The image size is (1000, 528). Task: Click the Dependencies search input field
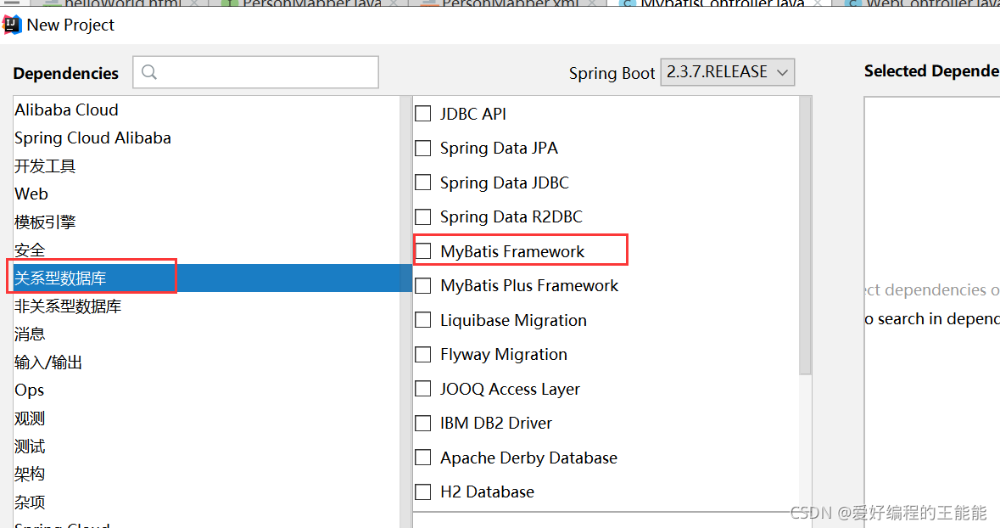[x=254, y=72]
